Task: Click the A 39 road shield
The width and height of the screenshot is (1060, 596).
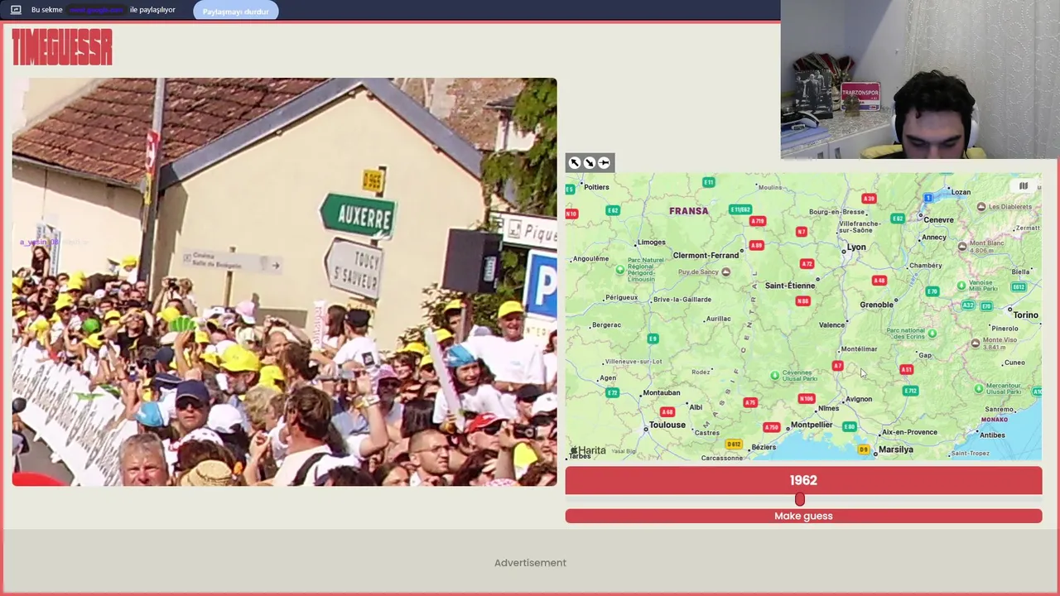Action: [x=869, y=199]
